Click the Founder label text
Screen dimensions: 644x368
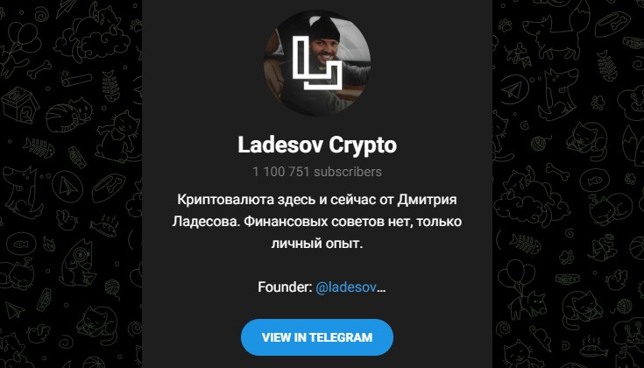285,287
